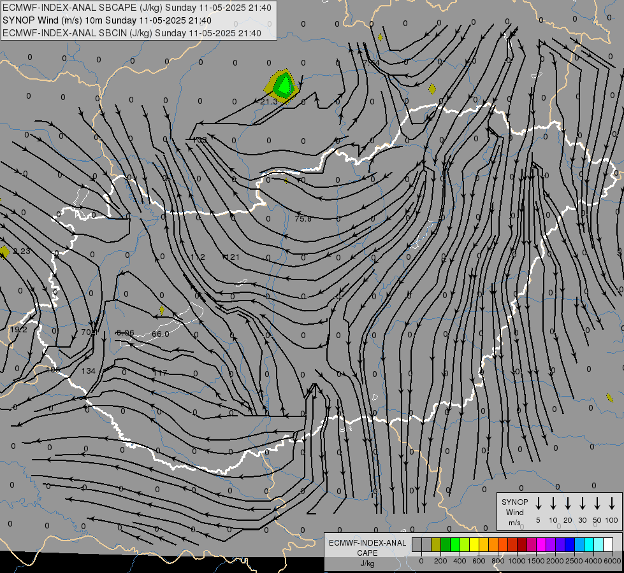Pick the pure yellow swatch in CAPE legend

point(474,544)
